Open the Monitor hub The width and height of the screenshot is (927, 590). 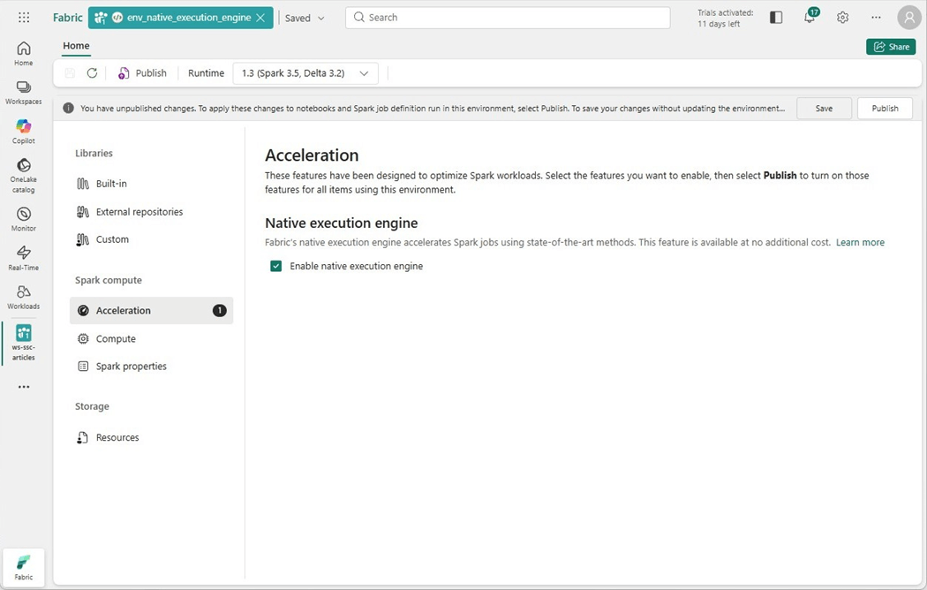pos(24,219)
